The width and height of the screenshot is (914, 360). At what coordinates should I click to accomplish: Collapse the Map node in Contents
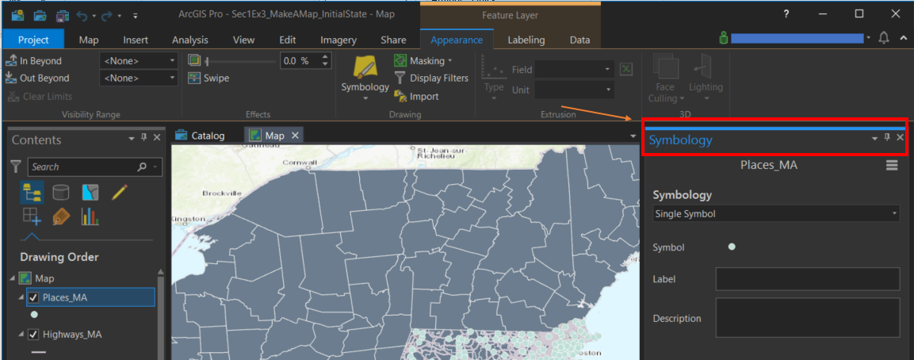tap(13, 278)
